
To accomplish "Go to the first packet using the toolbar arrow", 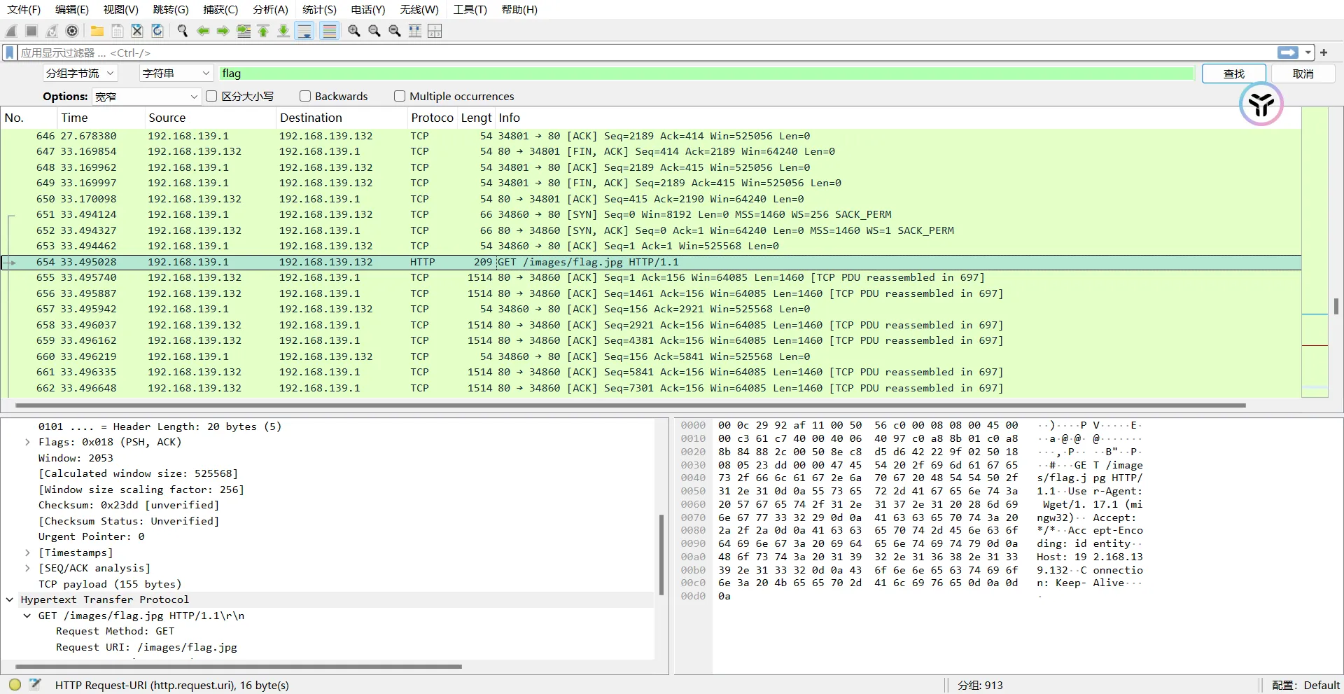I will click(263, 31).
